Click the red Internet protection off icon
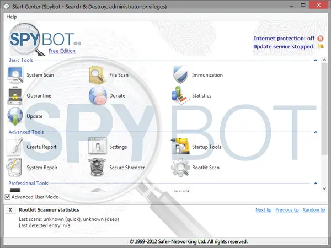The height and width of the screenshot is (248, 331). pyautogui.click(x=321, y=39)
